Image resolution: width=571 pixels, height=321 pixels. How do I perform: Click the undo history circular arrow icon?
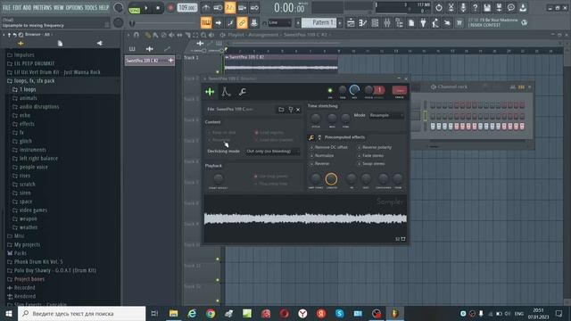tap(439, 7)
